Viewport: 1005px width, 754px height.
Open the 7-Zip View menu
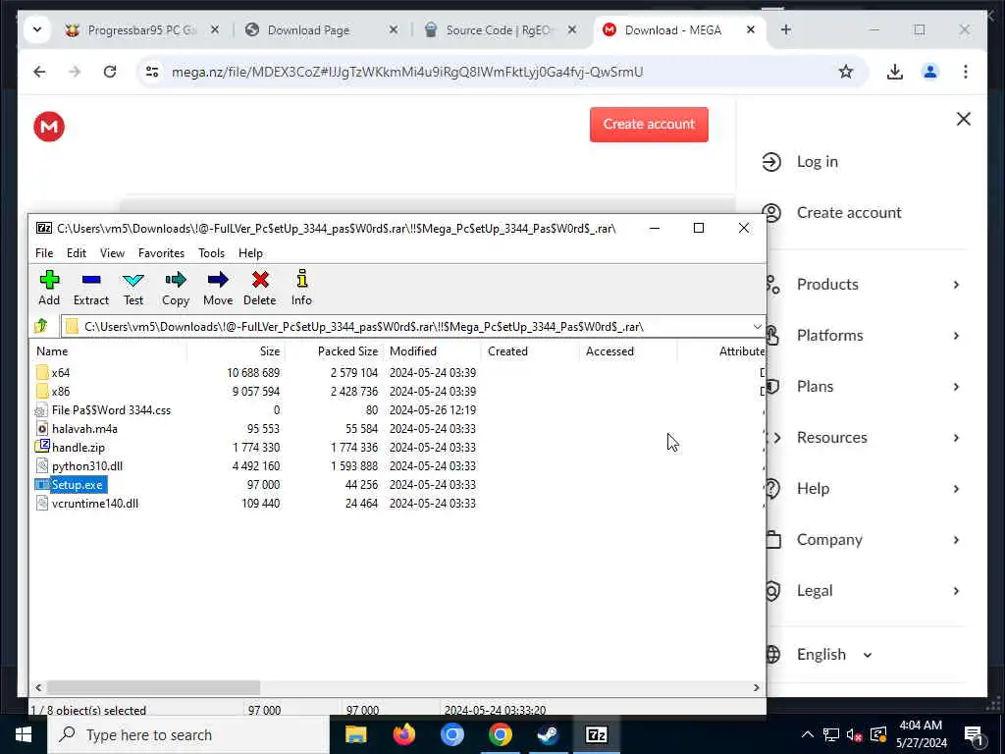(112, 253)
